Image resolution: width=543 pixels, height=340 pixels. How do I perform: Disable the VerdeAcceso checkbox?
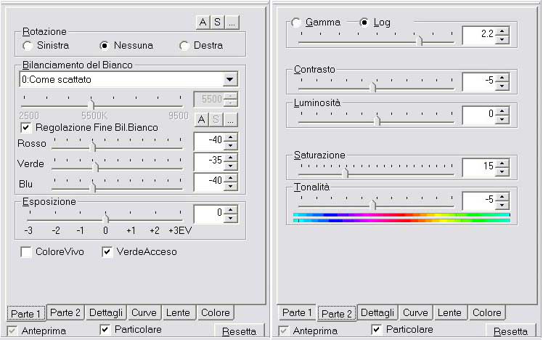[107, 252]
